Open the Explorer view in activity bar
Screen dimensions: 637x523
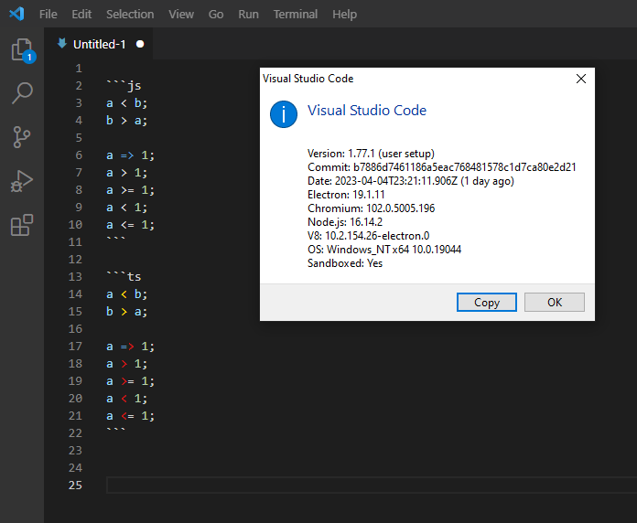point(22,50)
